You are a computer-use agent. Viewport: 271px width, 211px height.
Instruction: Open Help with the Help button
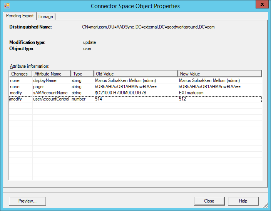[x=243, y=201]
